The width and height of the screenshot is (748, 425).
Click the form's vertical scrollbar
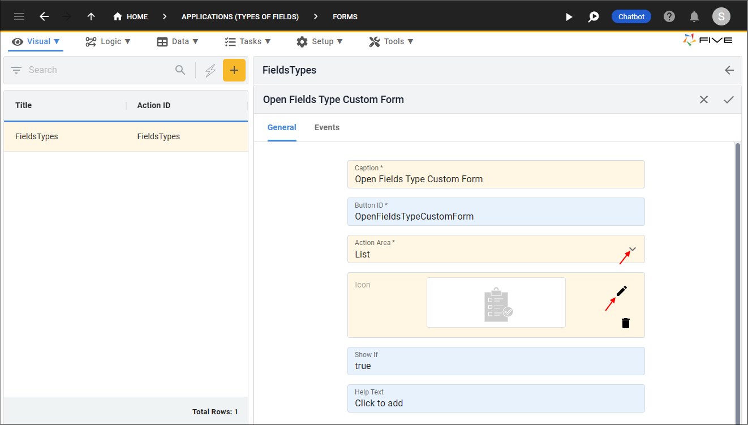coord(737,283)
